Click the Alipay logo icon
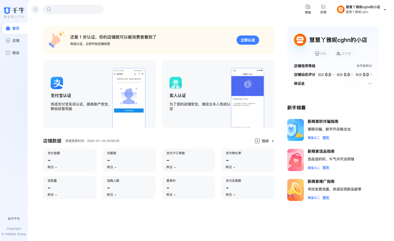The width and height of the screenshot is (394, 241). point(57,83)
